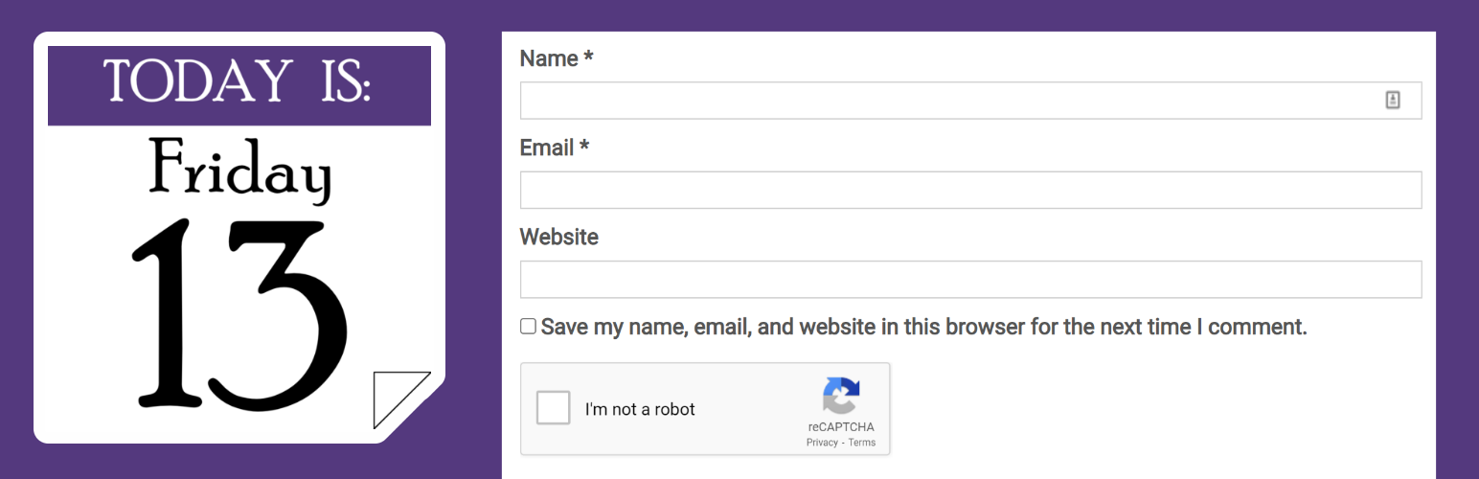This screenshot has width=1479, height=479.
Task: Click the TODAY IS: calendar header
Action: point(239,85)
